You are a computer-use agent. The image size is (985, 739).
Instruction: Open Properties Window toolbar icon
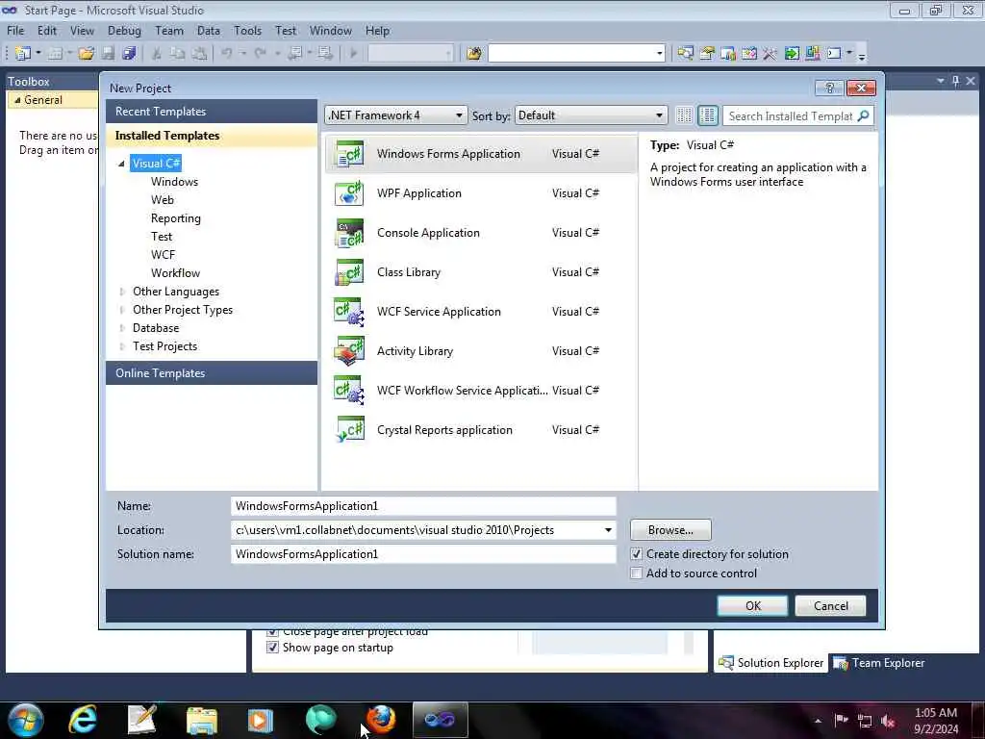707,54
